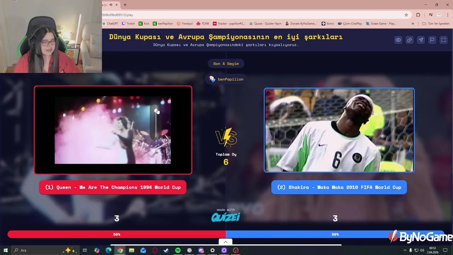Viewport: 453px width, 255px height.
Task: Open the Snake Game bookmark
Action: (x=381, y=24)
